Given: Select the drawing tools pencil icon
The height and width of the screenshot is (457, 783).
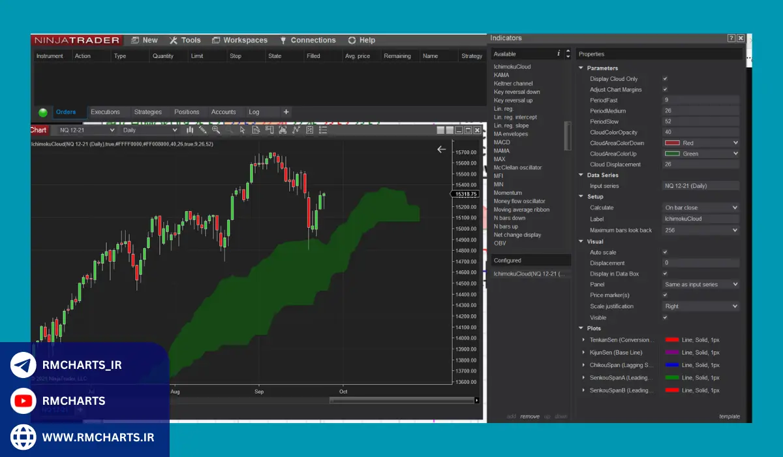Looking at the screenshot, I should tap(202, 130).
